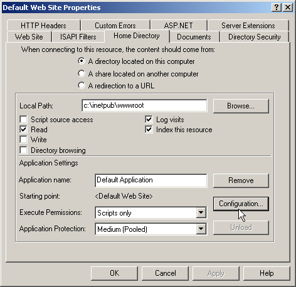
Task: Click the 'Execute Permissions:' label
Action: 51,212
